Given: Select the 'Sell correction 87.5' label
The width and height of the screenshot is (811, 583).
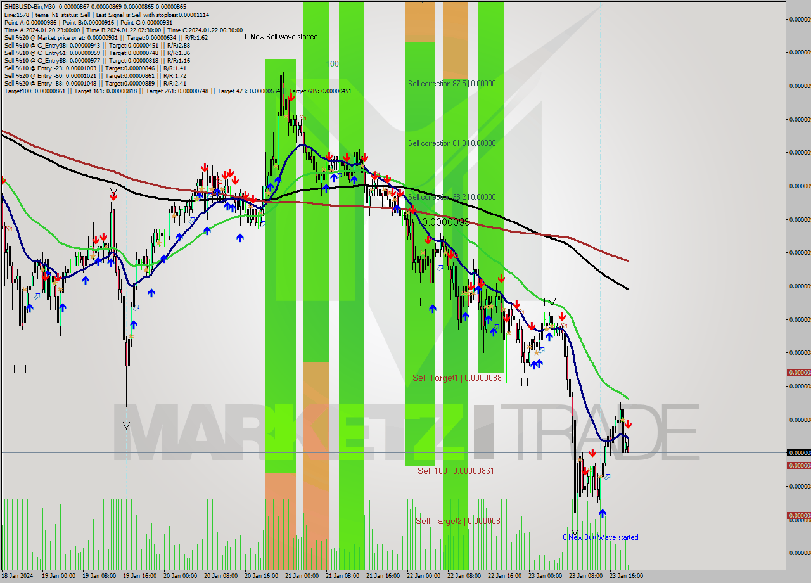Looking at the screenshot, I should (452, 84).
